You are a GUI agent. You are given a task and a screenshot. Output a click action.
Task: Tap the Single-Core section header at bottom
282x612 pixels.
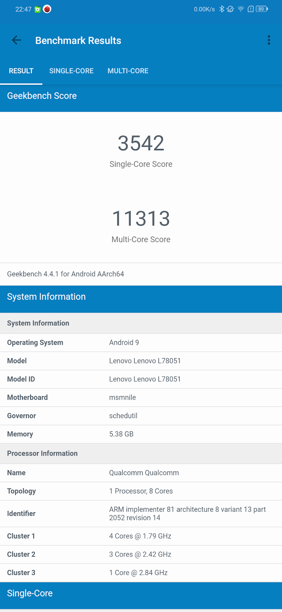coord(141,596)
